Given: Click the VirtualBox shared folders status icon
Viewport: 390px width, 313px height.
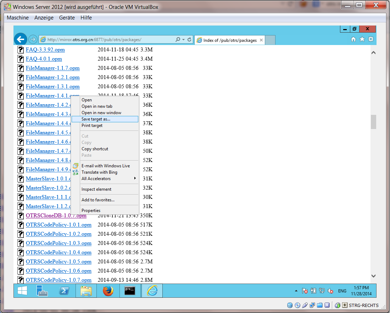Looking at the screenshot, I should [319, 305].
